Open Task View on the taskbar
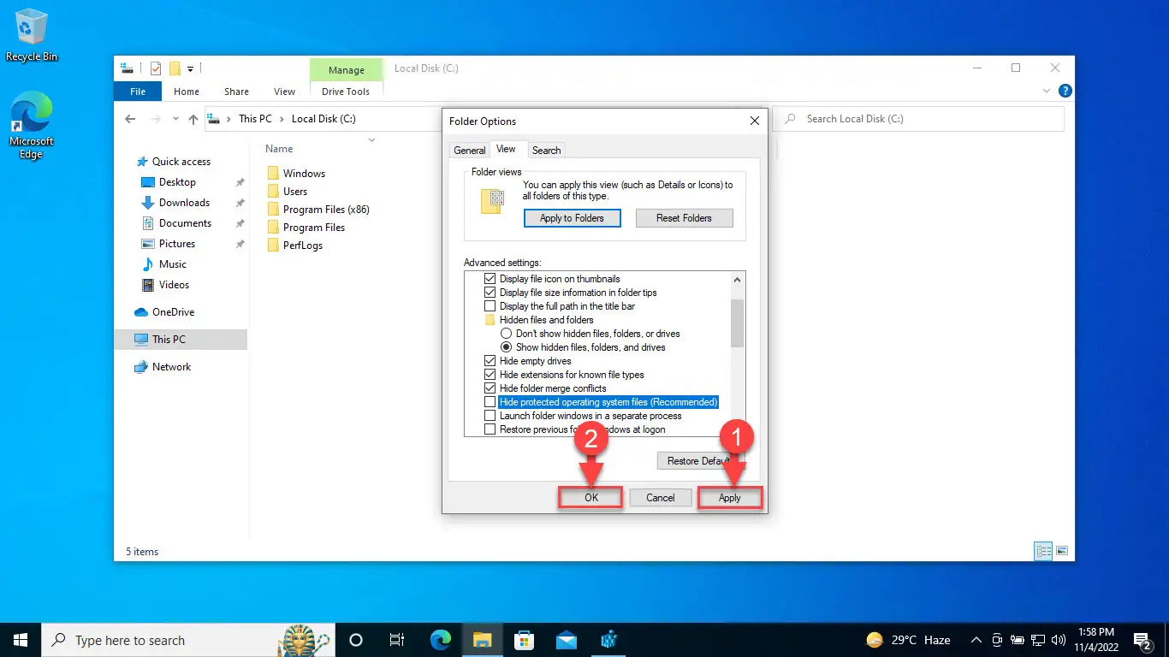Image resolution: width=1169 pixels, height=657 pixels. click(397, 640)
